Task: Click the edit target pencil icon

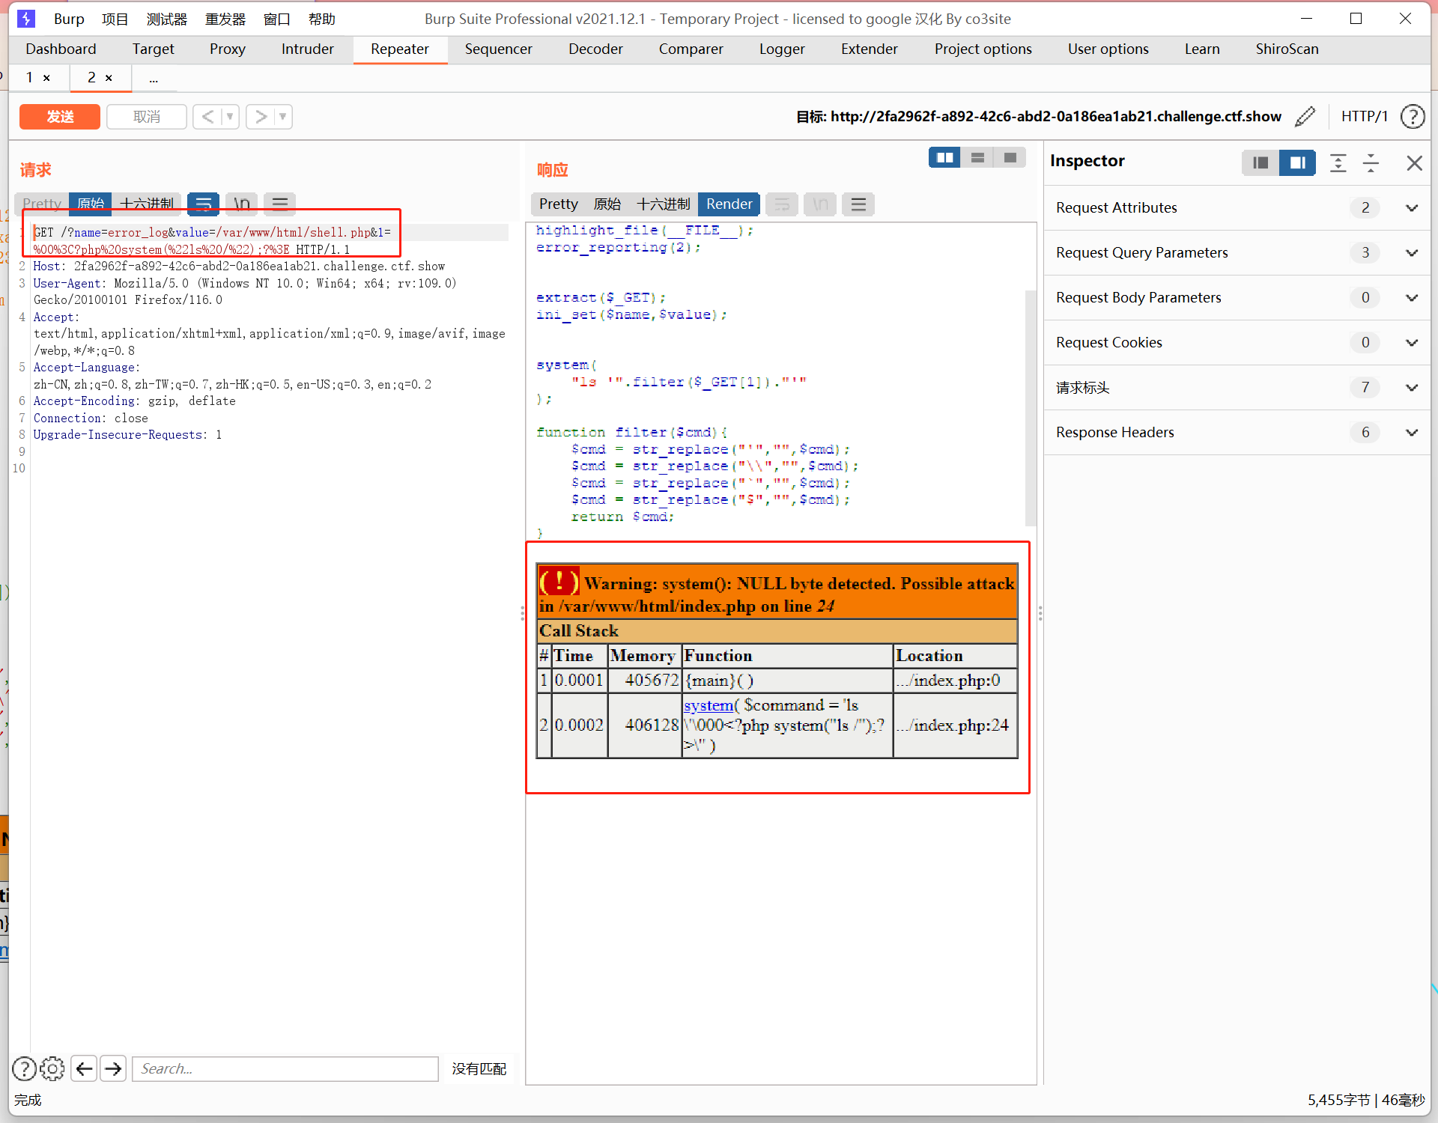Action: tap(1305, 116)
